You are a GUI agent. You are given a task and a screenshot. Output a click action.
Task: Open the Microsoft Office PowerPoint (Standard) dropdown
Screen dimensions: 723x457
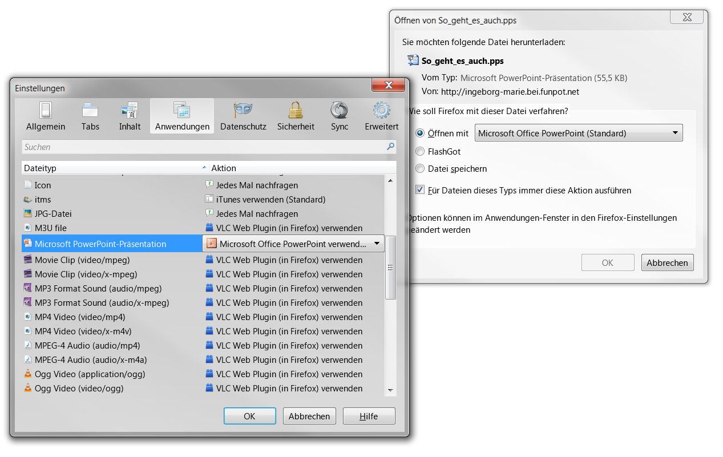pos(579,133)
